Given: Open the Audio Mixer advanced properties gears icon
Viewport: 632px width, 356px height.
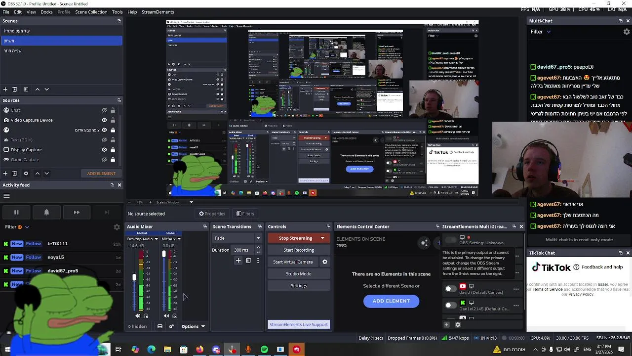Looking at the screenshot, I should [x=171, y=327].
